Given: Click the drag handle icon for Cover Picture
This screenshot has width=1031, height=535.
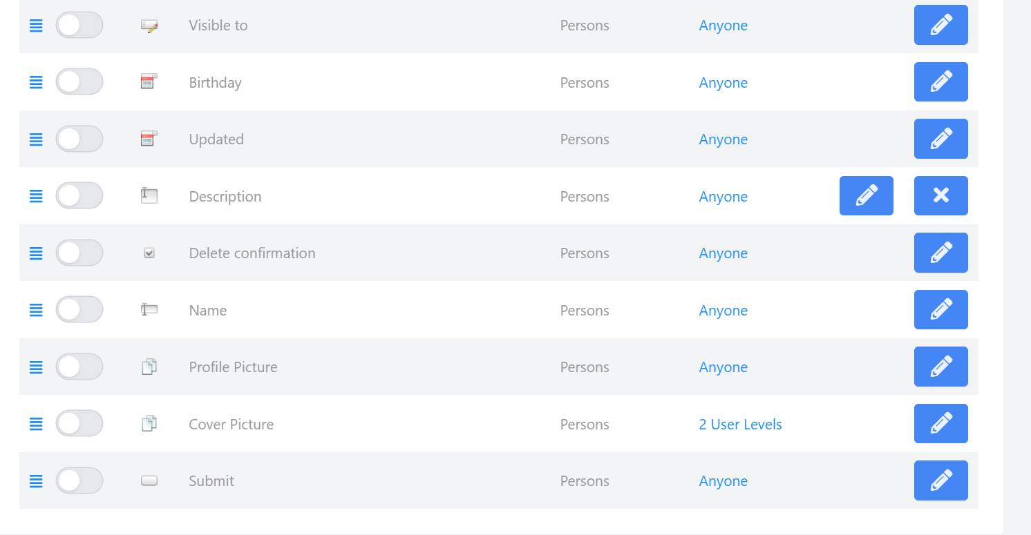Looking at the screenshot, I should pos(36,424).
